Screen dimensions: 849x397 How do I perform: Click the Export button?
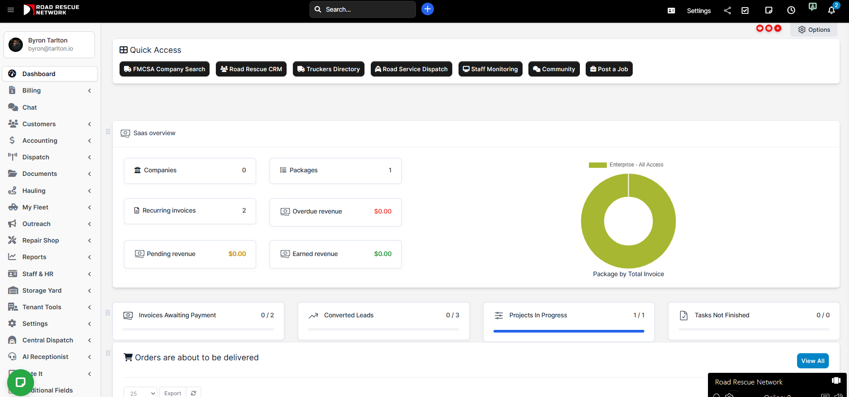point(173,393)
